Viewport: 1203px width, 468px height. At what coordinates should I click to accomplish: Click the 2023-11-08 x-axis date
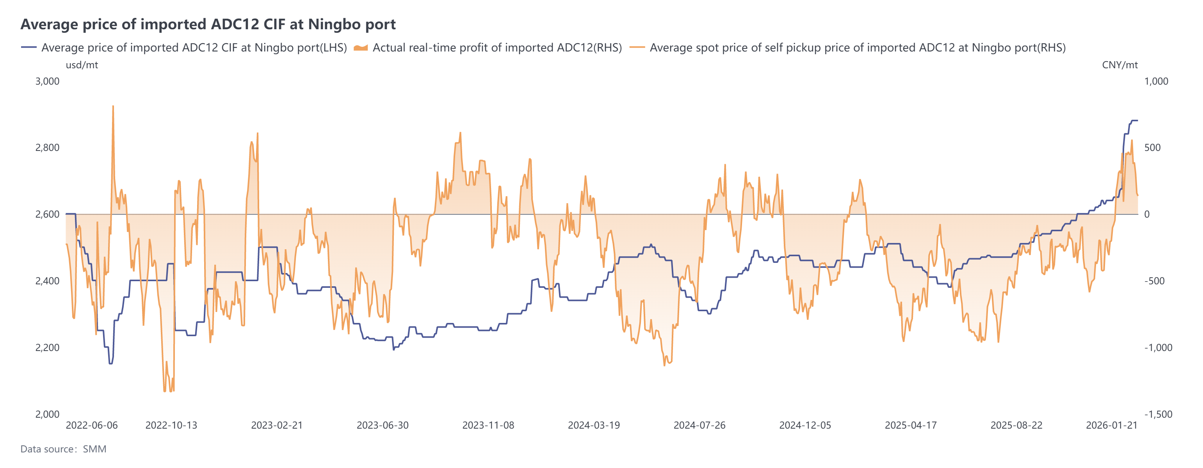[488, 425]
